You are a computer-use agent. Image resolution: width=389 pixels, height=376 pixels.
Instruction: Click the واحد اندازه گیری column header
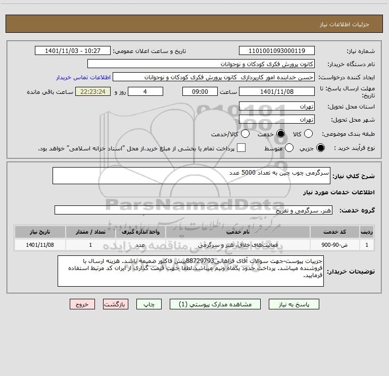140,232
